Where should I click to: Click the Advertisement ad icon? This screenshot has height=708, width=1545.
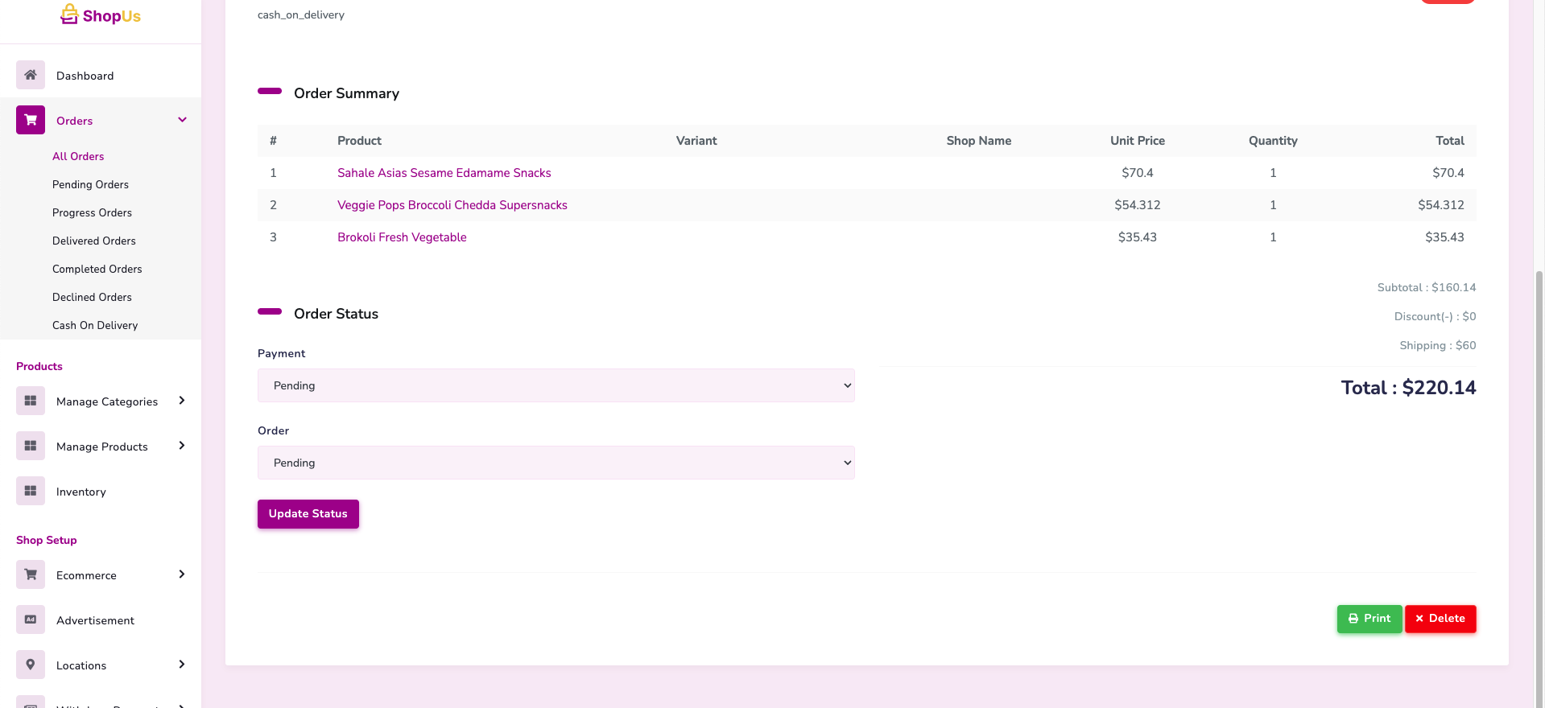[31, 619]
